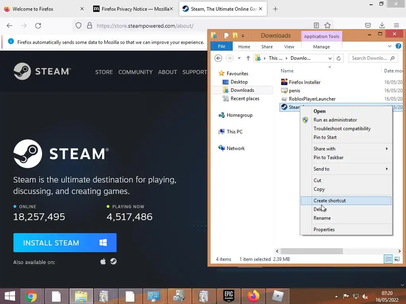Open Firefox tracking protection shield icon

click(79, 25)
